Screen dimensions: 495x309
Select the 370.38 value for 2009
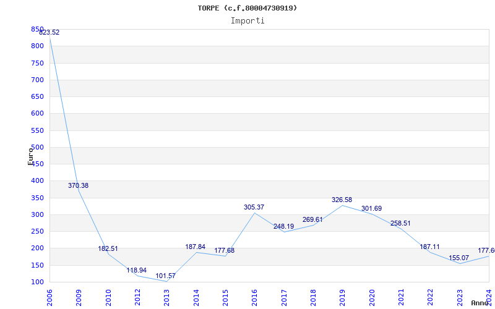coord(79,186)
